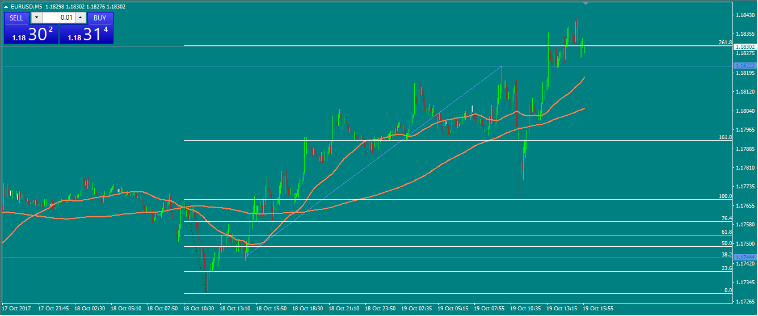The image size is (758, 316).
Task: Click price scale value 1.17965
Action: 746,130
